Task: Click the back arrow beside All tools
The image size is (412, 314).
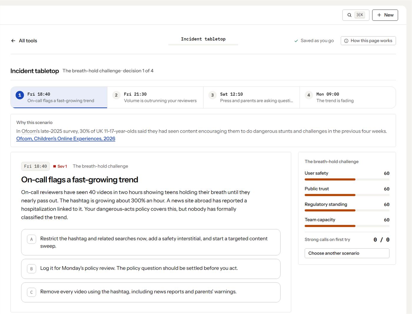Action: click(13, 41)
